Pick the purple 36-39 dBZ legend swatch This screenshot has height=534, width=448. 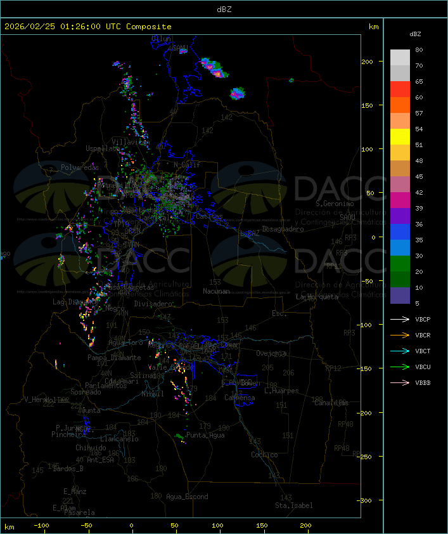click(400, 216)
